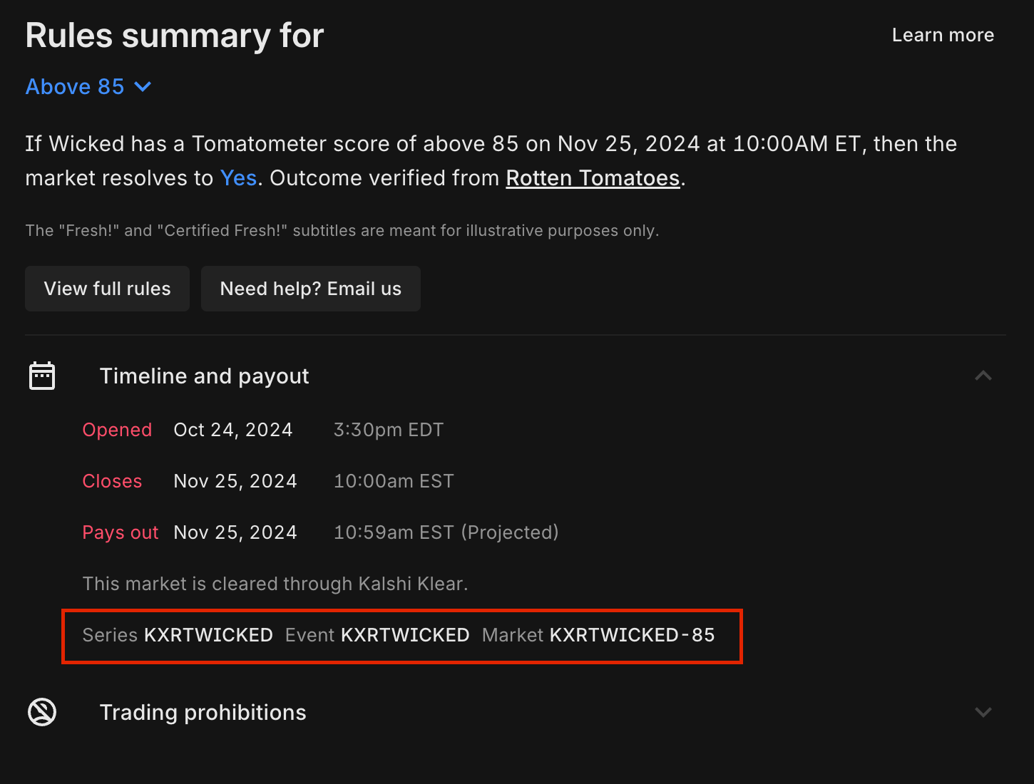The image size is (1034, 784).
Task: Click the Rules summary for heading
Action: click(175, 36)
